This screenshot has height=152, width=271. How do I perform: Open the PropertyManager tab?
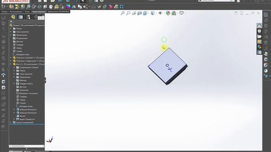[21, 17]
